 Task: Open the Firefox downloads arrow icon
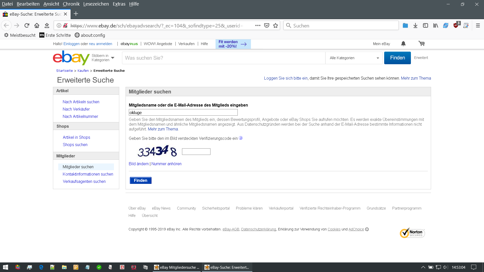point(415,25)
